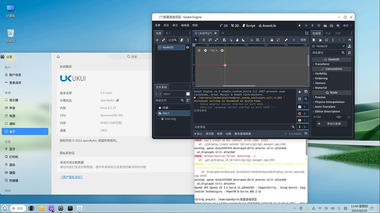The height and width of the screenshot is (213, 380).
Task: Attach script to selected node icon
Action: [x=182, y=40]
